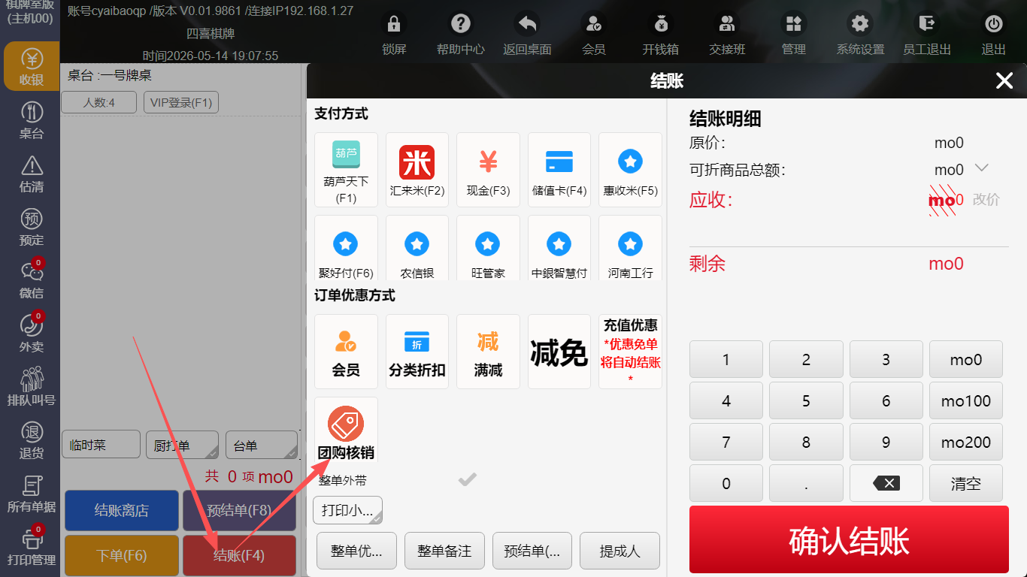Switch to 桌台 in sidebar
Screen dimensions: 1027x577
coord(32,121)
